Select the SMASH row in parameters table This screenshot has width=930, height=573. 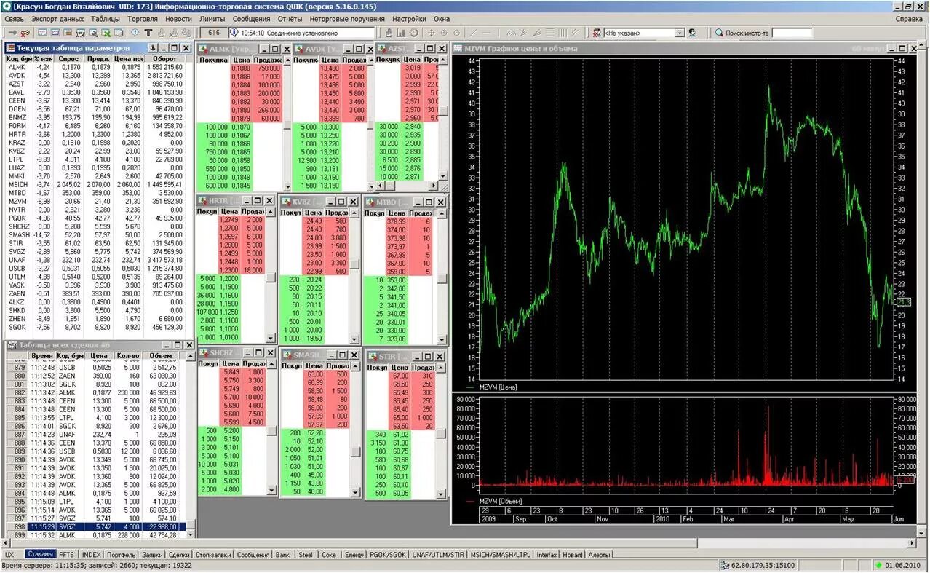click(x=95, y=234)
